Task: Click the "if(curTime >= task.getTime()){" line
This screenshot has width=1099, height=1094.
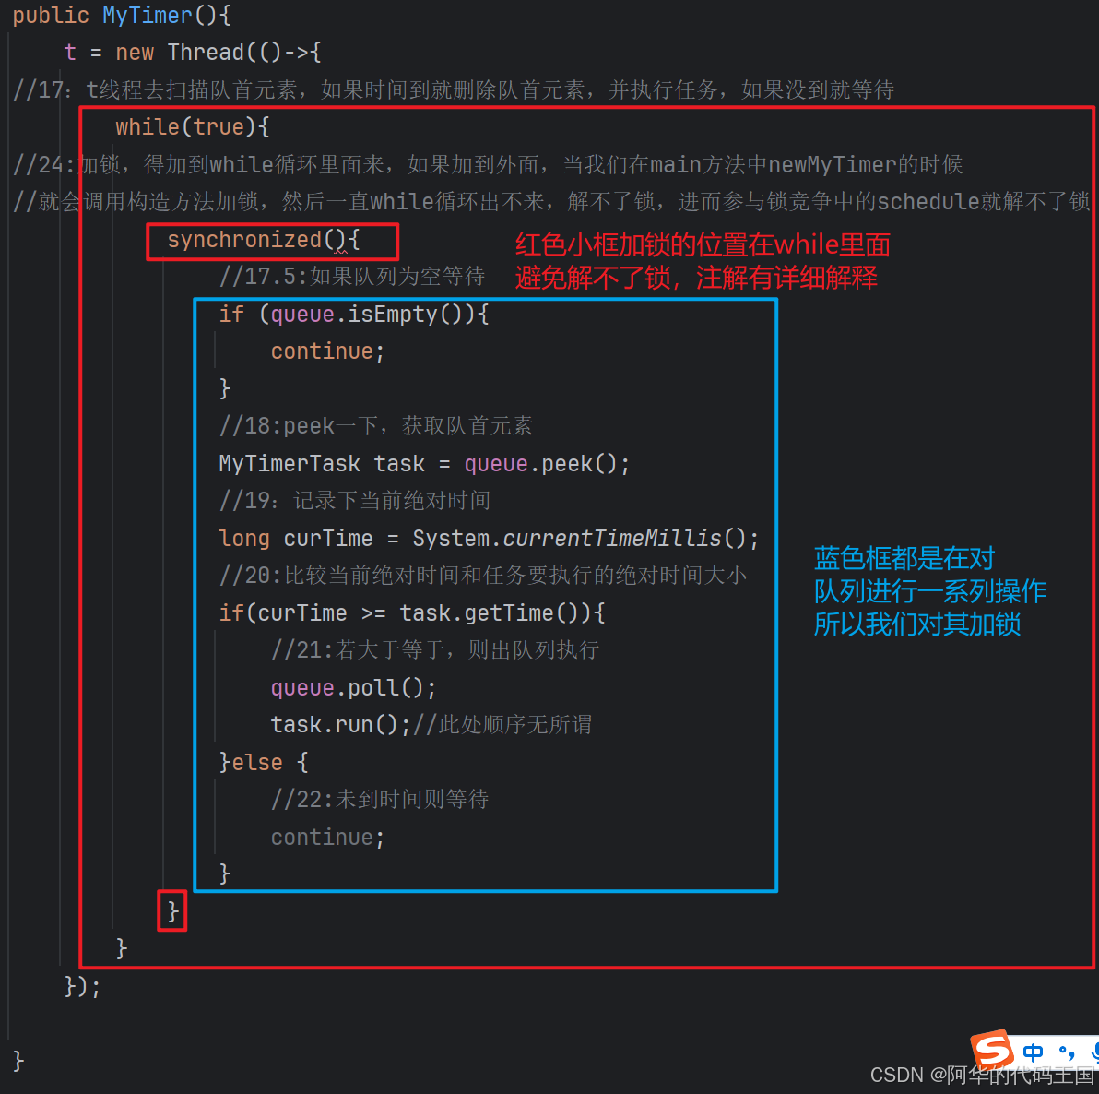Action: (412, 612)
